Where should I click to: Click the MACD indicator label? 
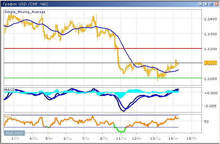[9, 90]
